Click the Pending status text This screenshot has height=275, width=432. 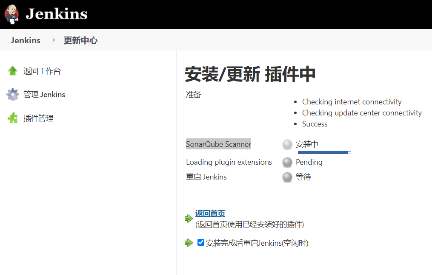pos(309,162)
